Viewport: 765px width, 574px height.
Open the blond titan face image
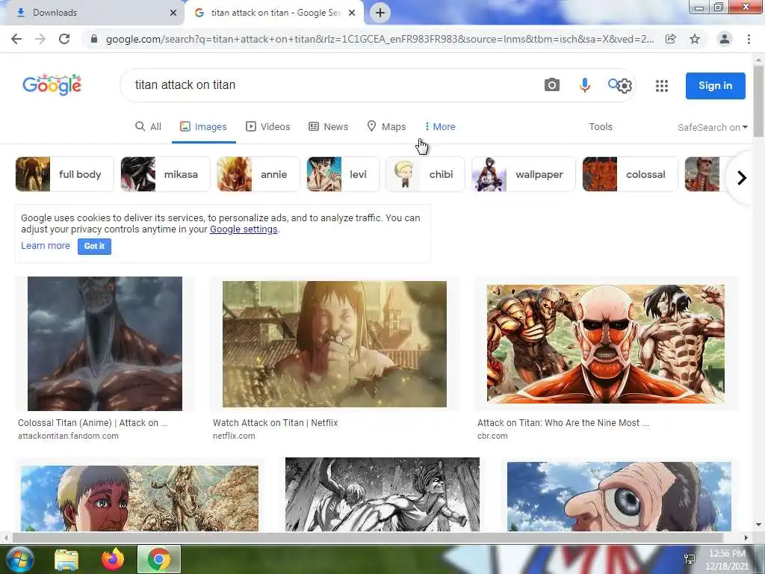click(140, 498)
